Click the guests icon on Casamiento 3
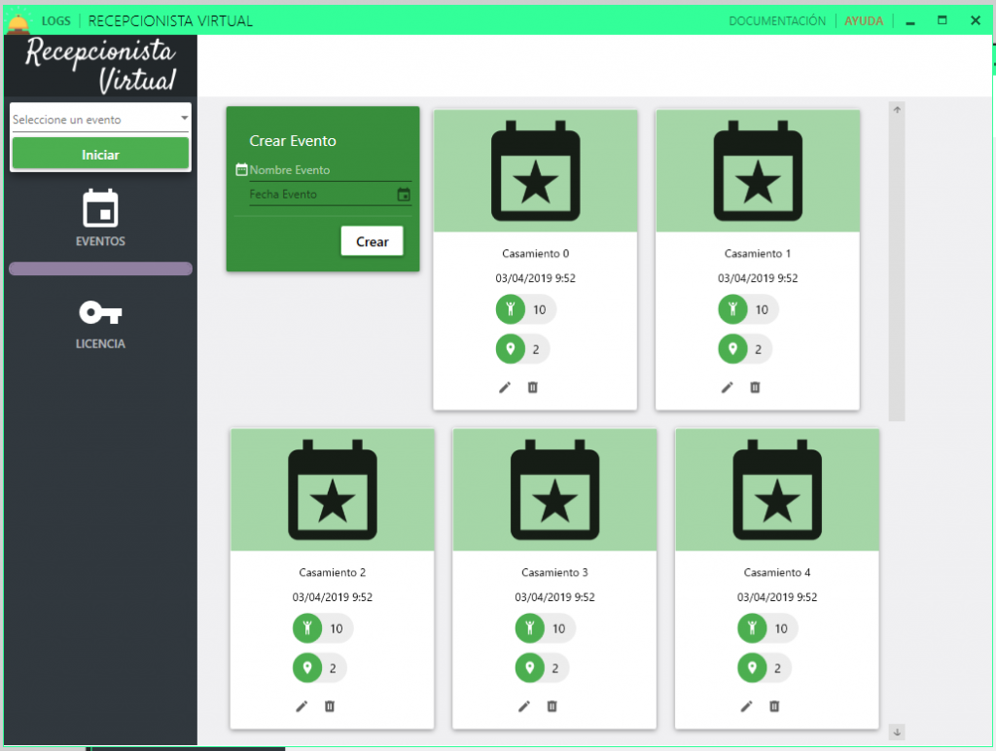The height and width of the screenshot is (751, 996). (x=529, y=628)
